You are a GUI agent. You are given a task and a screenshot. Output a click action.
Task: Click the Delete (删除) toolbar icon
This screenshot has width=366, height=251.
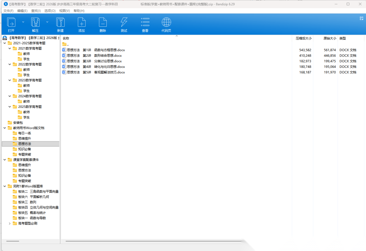pos(103,23)
